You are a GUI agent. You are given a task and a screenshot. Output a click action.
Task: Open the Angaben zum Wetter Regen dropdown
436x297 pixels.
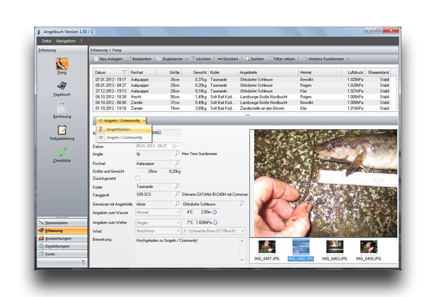[158, 223]
